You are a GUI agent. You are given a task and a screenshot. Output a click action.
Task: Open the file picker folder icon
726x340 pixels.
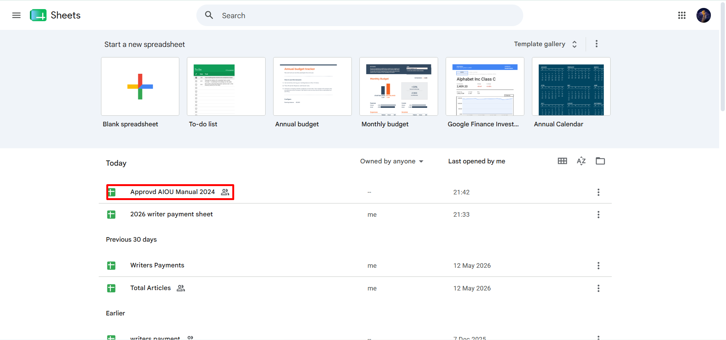click(600, 161)
